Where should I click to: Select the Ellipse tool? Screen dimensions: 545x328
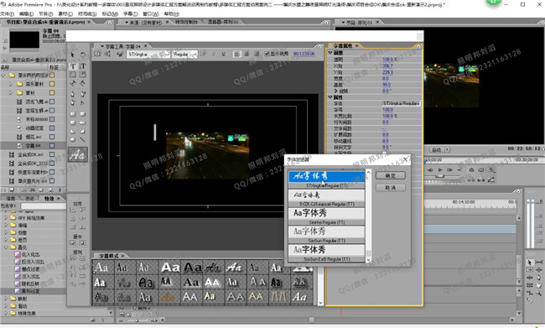(x=73, y=140)
